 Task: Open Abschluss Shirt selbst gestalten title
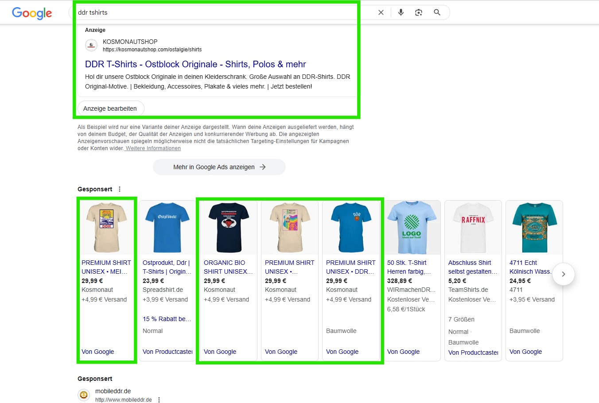point(473,267)
